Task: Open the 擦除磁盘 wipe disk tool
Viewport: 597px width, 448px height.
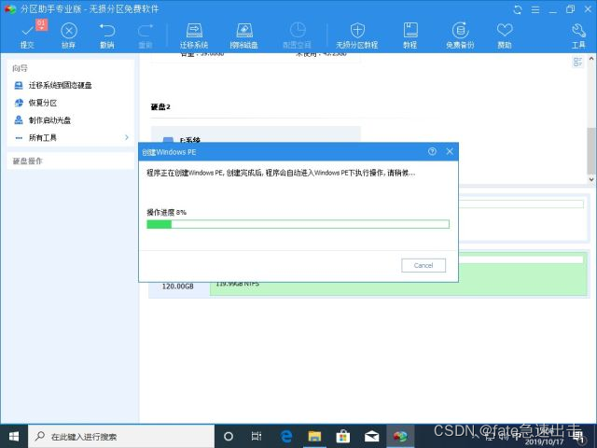Action: coord(243,35)
